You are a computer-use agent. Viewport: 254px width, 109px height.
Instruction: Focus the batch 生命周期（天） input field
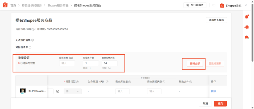[x=67, y=63]
